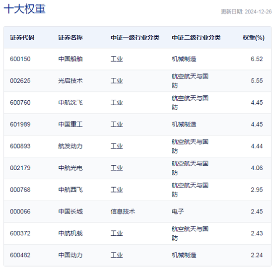Viewport: 275px width, 272px height.
Task: Click 航空航天与国防 in the 中航光电 row
Action: (190, 168)
